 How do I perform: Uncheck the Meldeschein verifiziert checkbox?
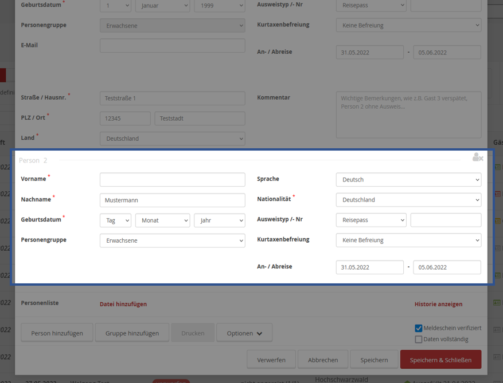(x=419, y=329)
